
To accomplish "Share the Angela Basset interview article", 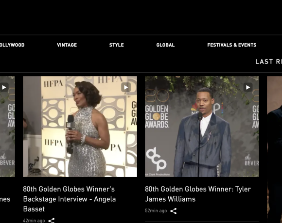I will (x=52, y=221).
